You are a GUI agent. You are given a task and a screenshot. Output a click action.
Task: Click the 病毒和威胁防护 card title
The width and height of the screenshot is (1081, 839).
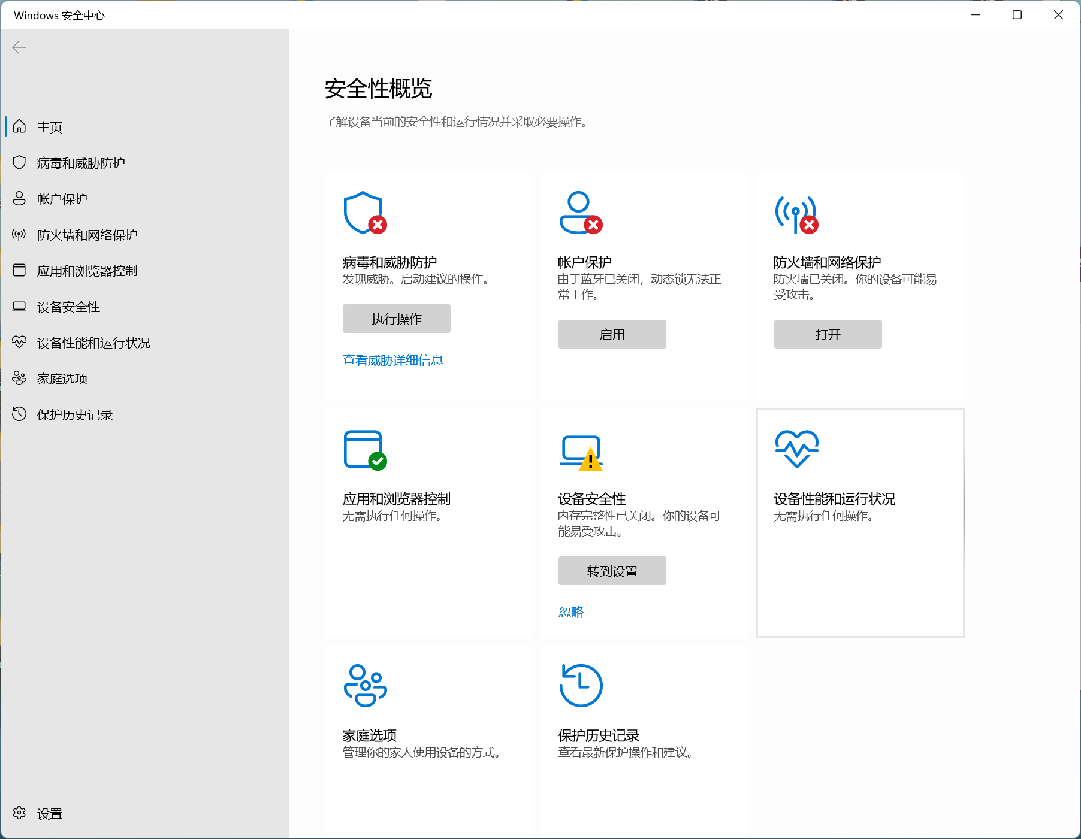390,262
